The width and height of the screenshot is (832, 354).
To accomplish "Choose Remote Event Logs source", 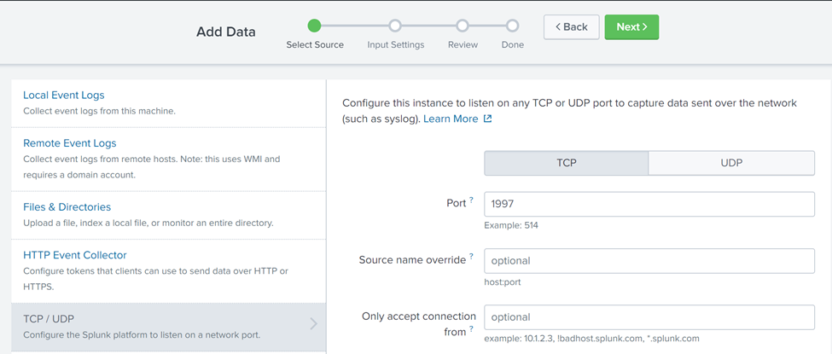I will pyautogui.click(x=70, y=143).
